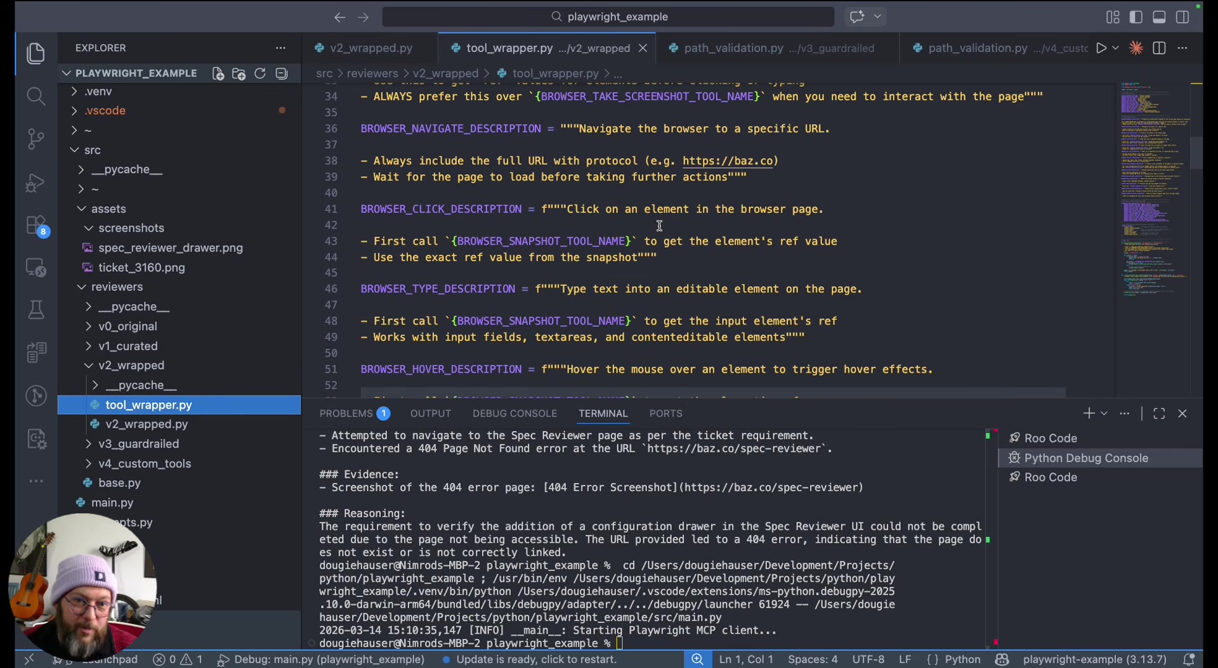Open the Run and Debug panel
The image size is (1218, 668).
click(x=36, y=183)
